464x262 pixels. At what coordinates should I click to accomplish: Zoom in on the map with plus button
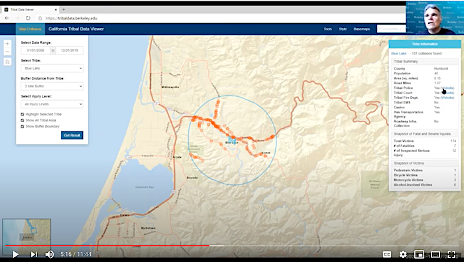(7, 44)
